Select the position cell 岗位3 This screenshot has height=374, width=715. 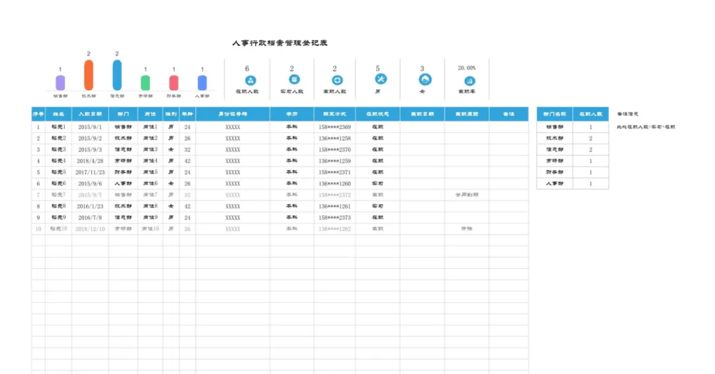pos(150,150)
